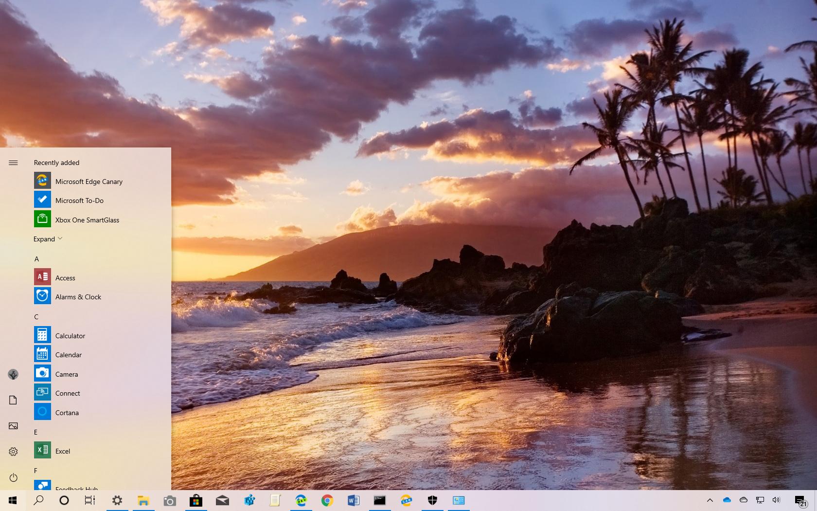Open Microsoft Store on taskbar
817x511 pixels.
[x=196, y=500]
